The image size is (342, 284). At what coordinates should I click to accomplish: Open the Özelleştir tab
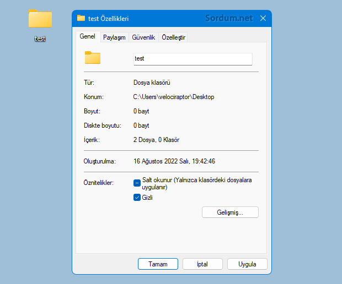pos(173,37)
